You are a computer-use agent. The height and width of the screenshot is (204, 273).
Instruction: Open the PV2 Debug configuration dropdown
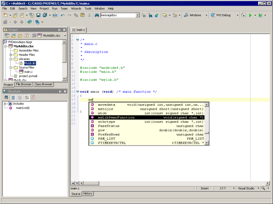click(x=238, y=15)
